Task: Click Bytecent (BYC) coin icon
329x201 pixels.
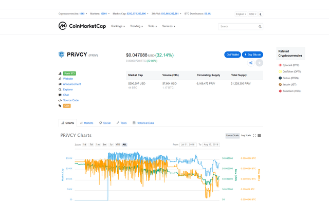Action: [x=280, y=65]
